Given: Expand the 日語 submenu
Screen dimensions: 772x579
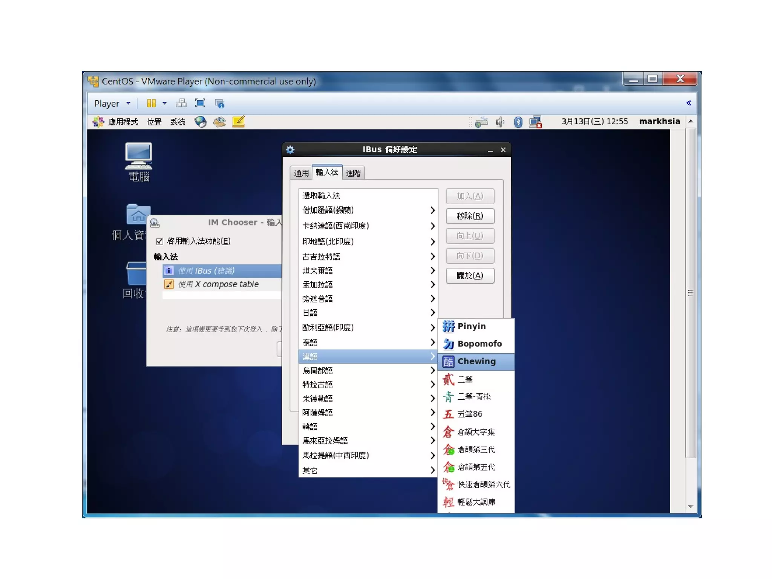Looking at the screenshot, I should coord(368,313).
